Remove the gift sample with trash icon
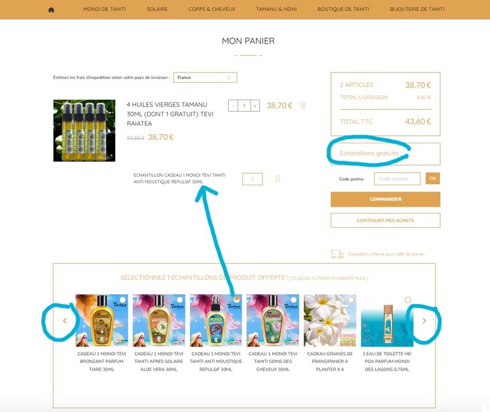The height and width of the screenshot is (412, 490). point(277,179)
